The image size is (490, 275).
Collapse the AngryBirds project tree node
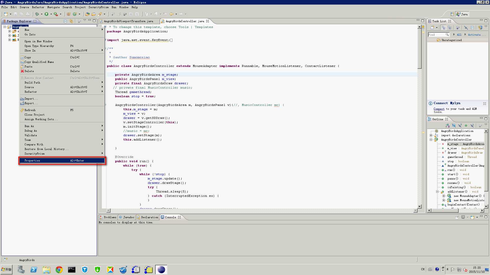[x=5, y=27]
